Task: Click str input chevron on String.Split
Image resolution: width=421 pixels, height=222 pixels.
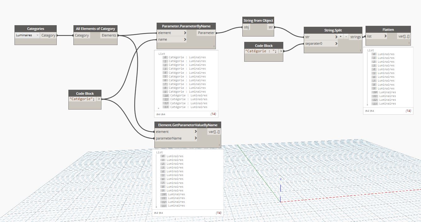Action: (337, 37)
